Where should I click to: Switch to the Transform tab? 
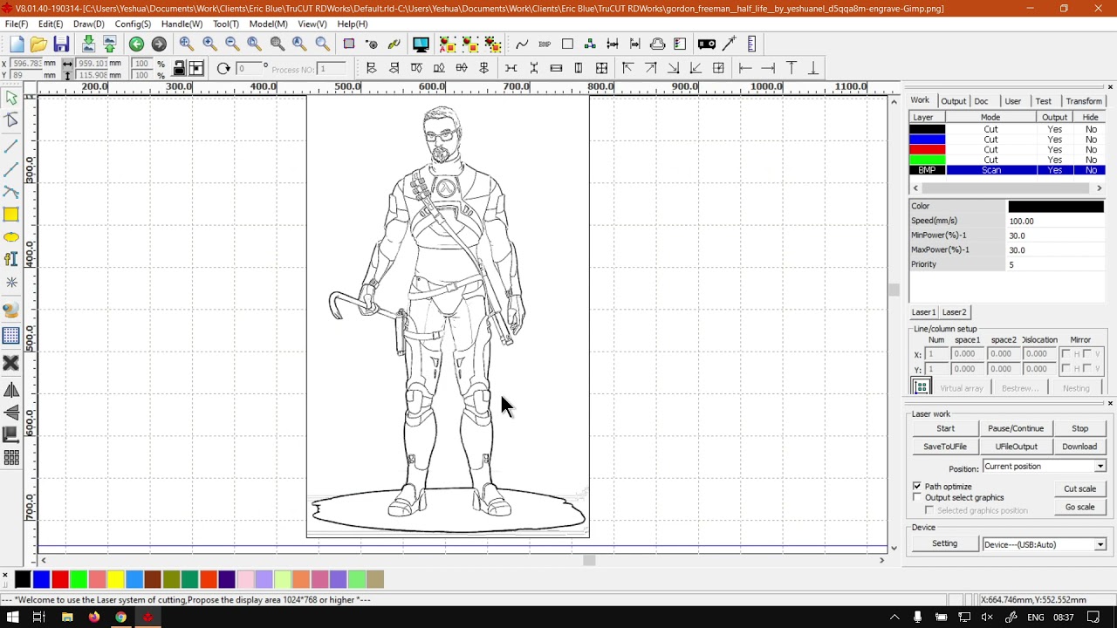coord(1084,101)
